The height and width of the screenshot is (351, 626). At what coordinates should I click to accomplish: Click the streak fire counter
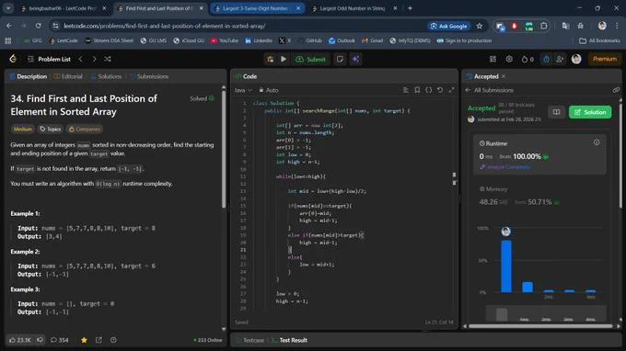pyautogui.click(x=527, y=59)
